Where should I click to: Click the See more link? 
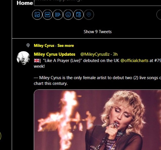pos(65,46)
